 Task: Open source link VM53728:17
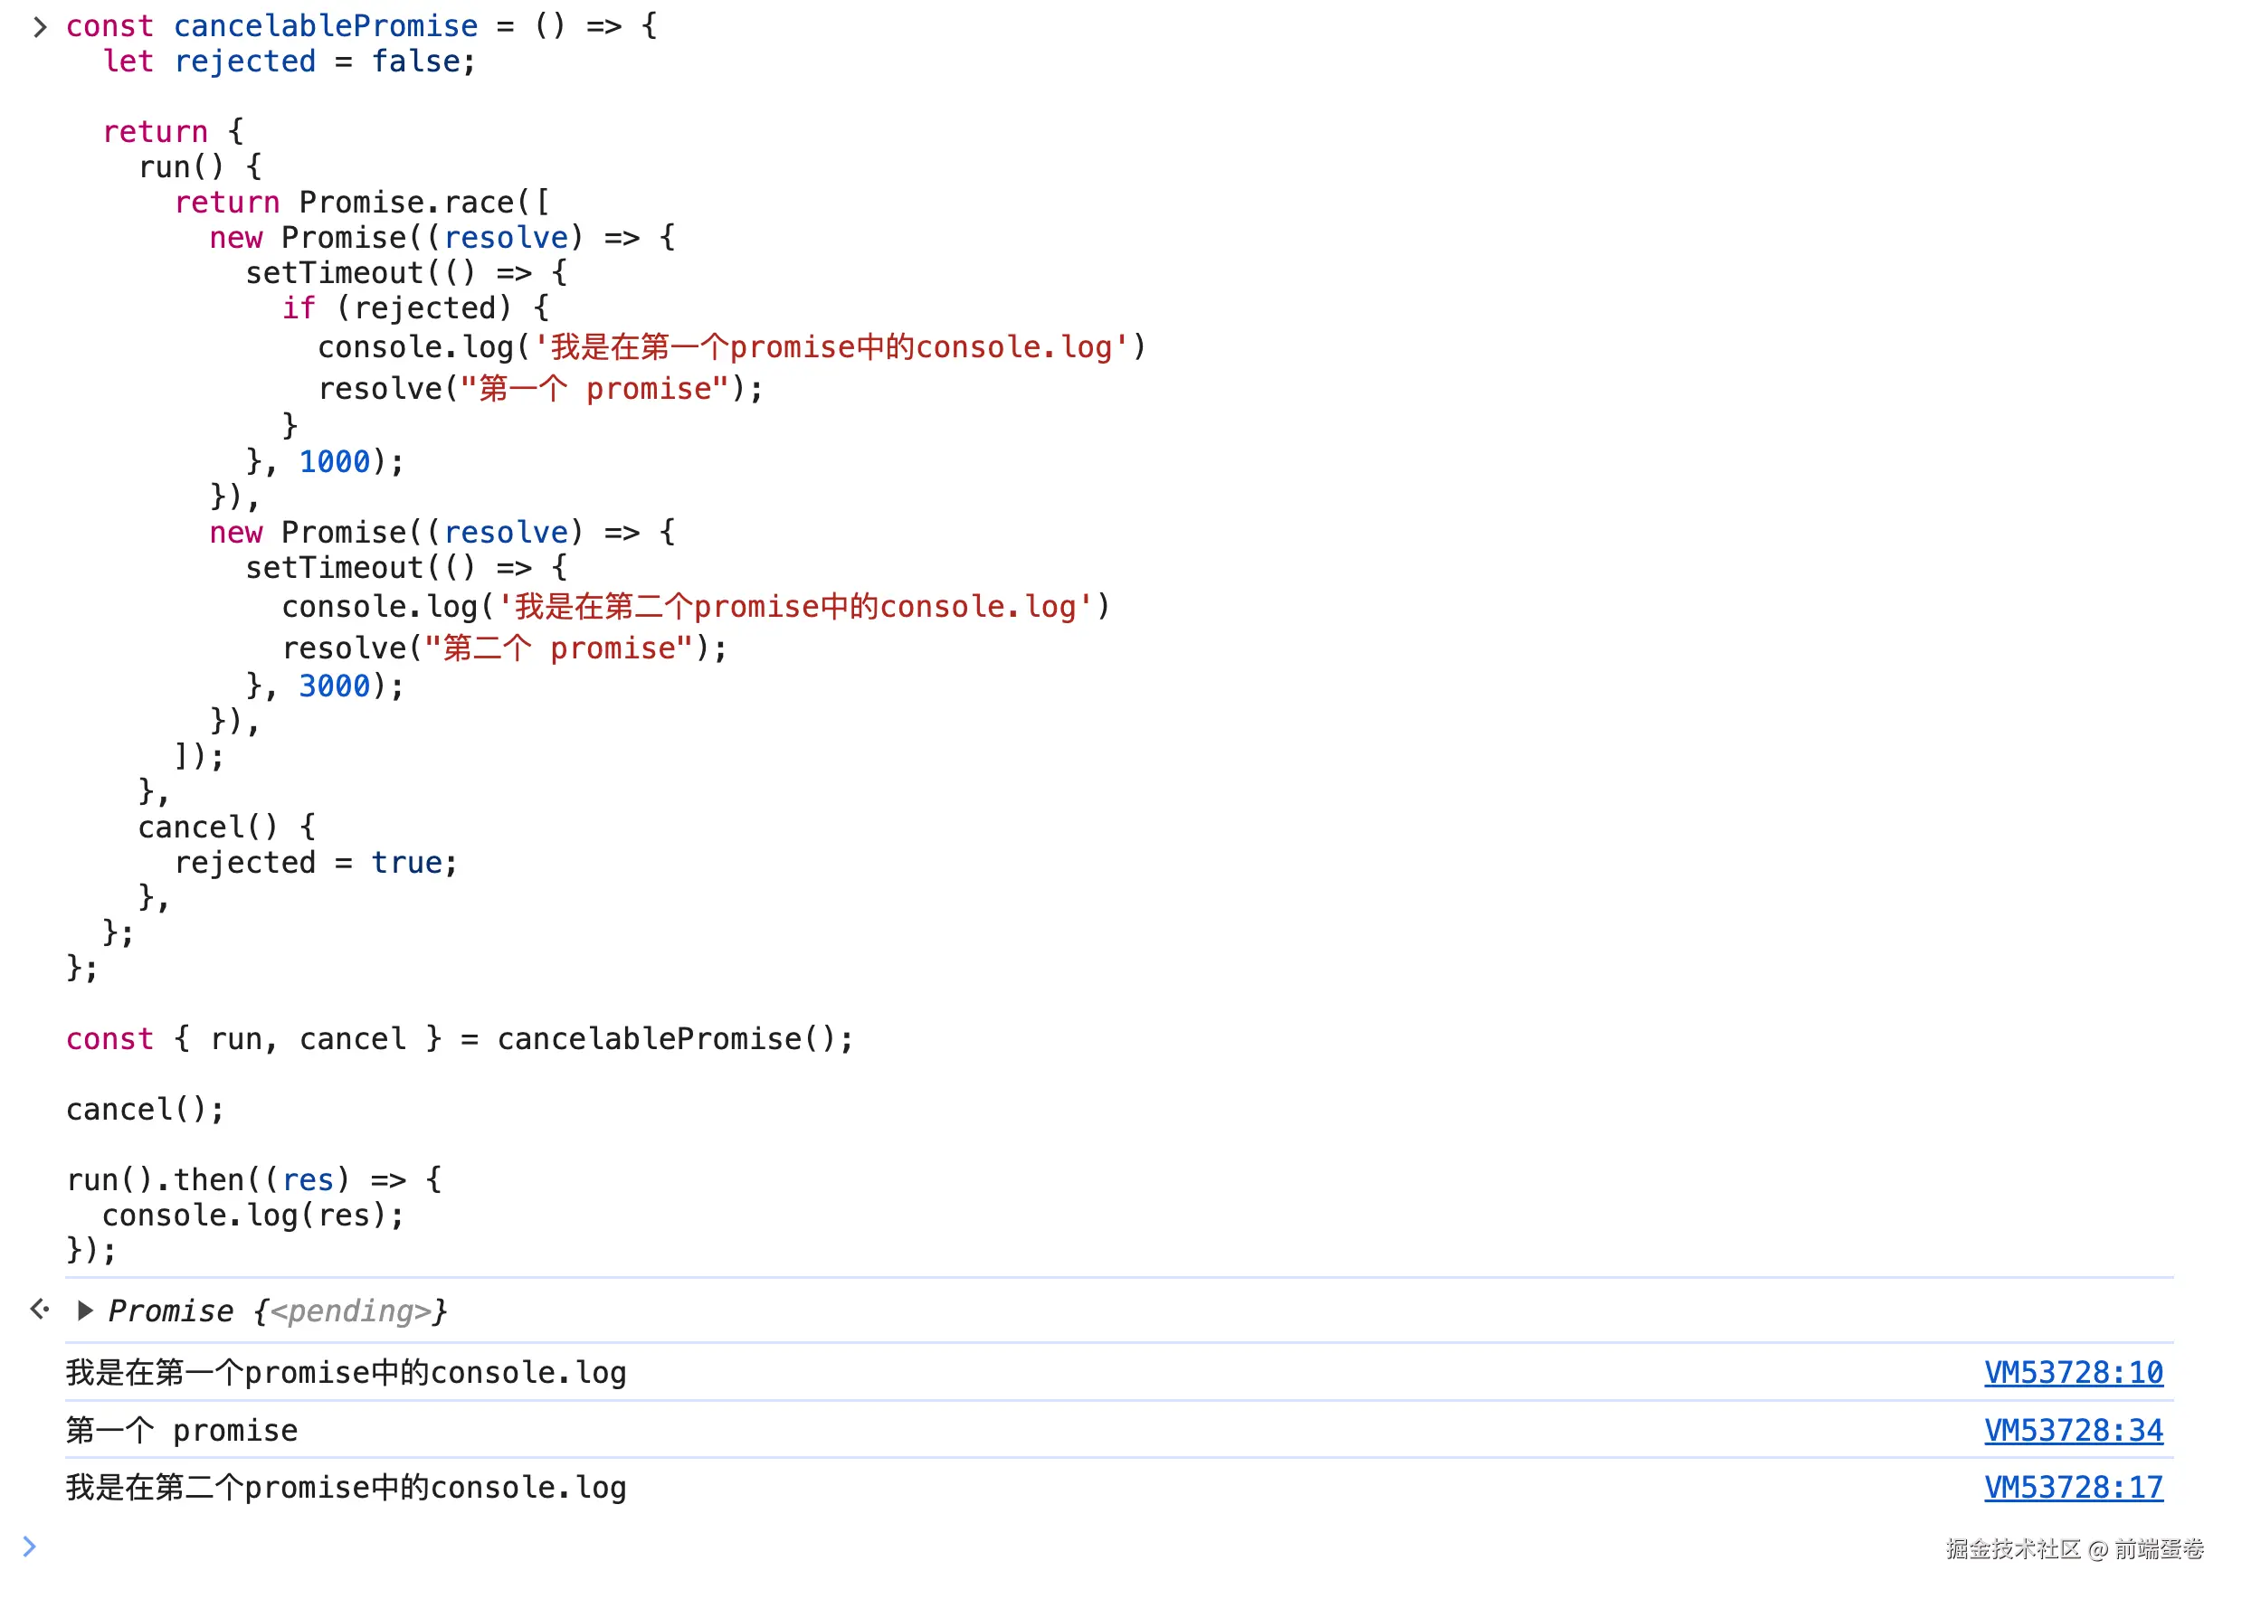tap(2073, 1487)
